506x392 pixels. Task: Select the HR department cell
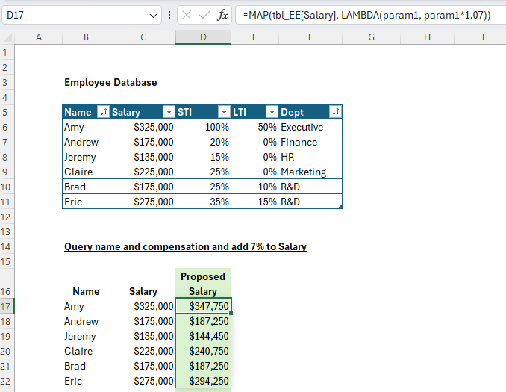tap(310, 157)
